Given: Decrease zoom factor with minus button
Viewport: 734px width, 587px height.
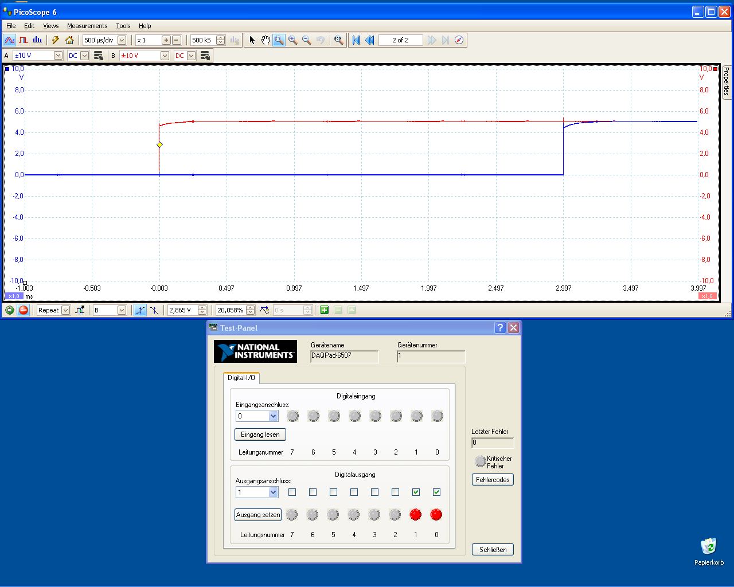Looking at the screenshot, I should click(177, 40).
